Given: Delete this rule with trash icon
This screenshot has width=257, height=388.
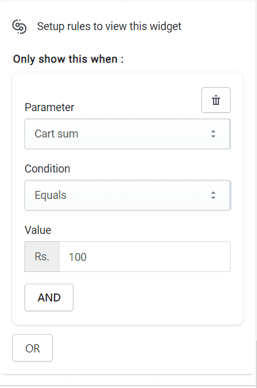Looking at the screenshot, I should click(x=216, y=100).
